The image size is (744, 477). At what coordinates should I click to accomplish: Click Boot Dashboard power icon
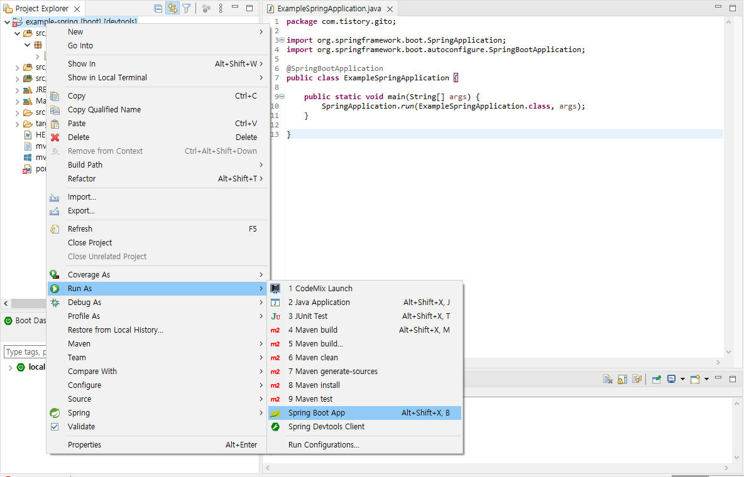point(8,321)
